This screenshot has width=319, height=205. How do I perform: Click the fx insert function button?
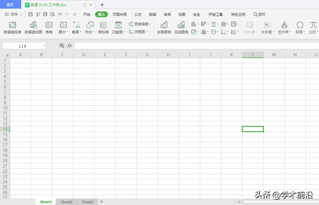(70, 46)
